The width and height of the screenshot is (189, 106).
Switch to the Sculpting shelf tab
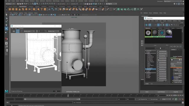pyautogui.click(x=31, y=6)
